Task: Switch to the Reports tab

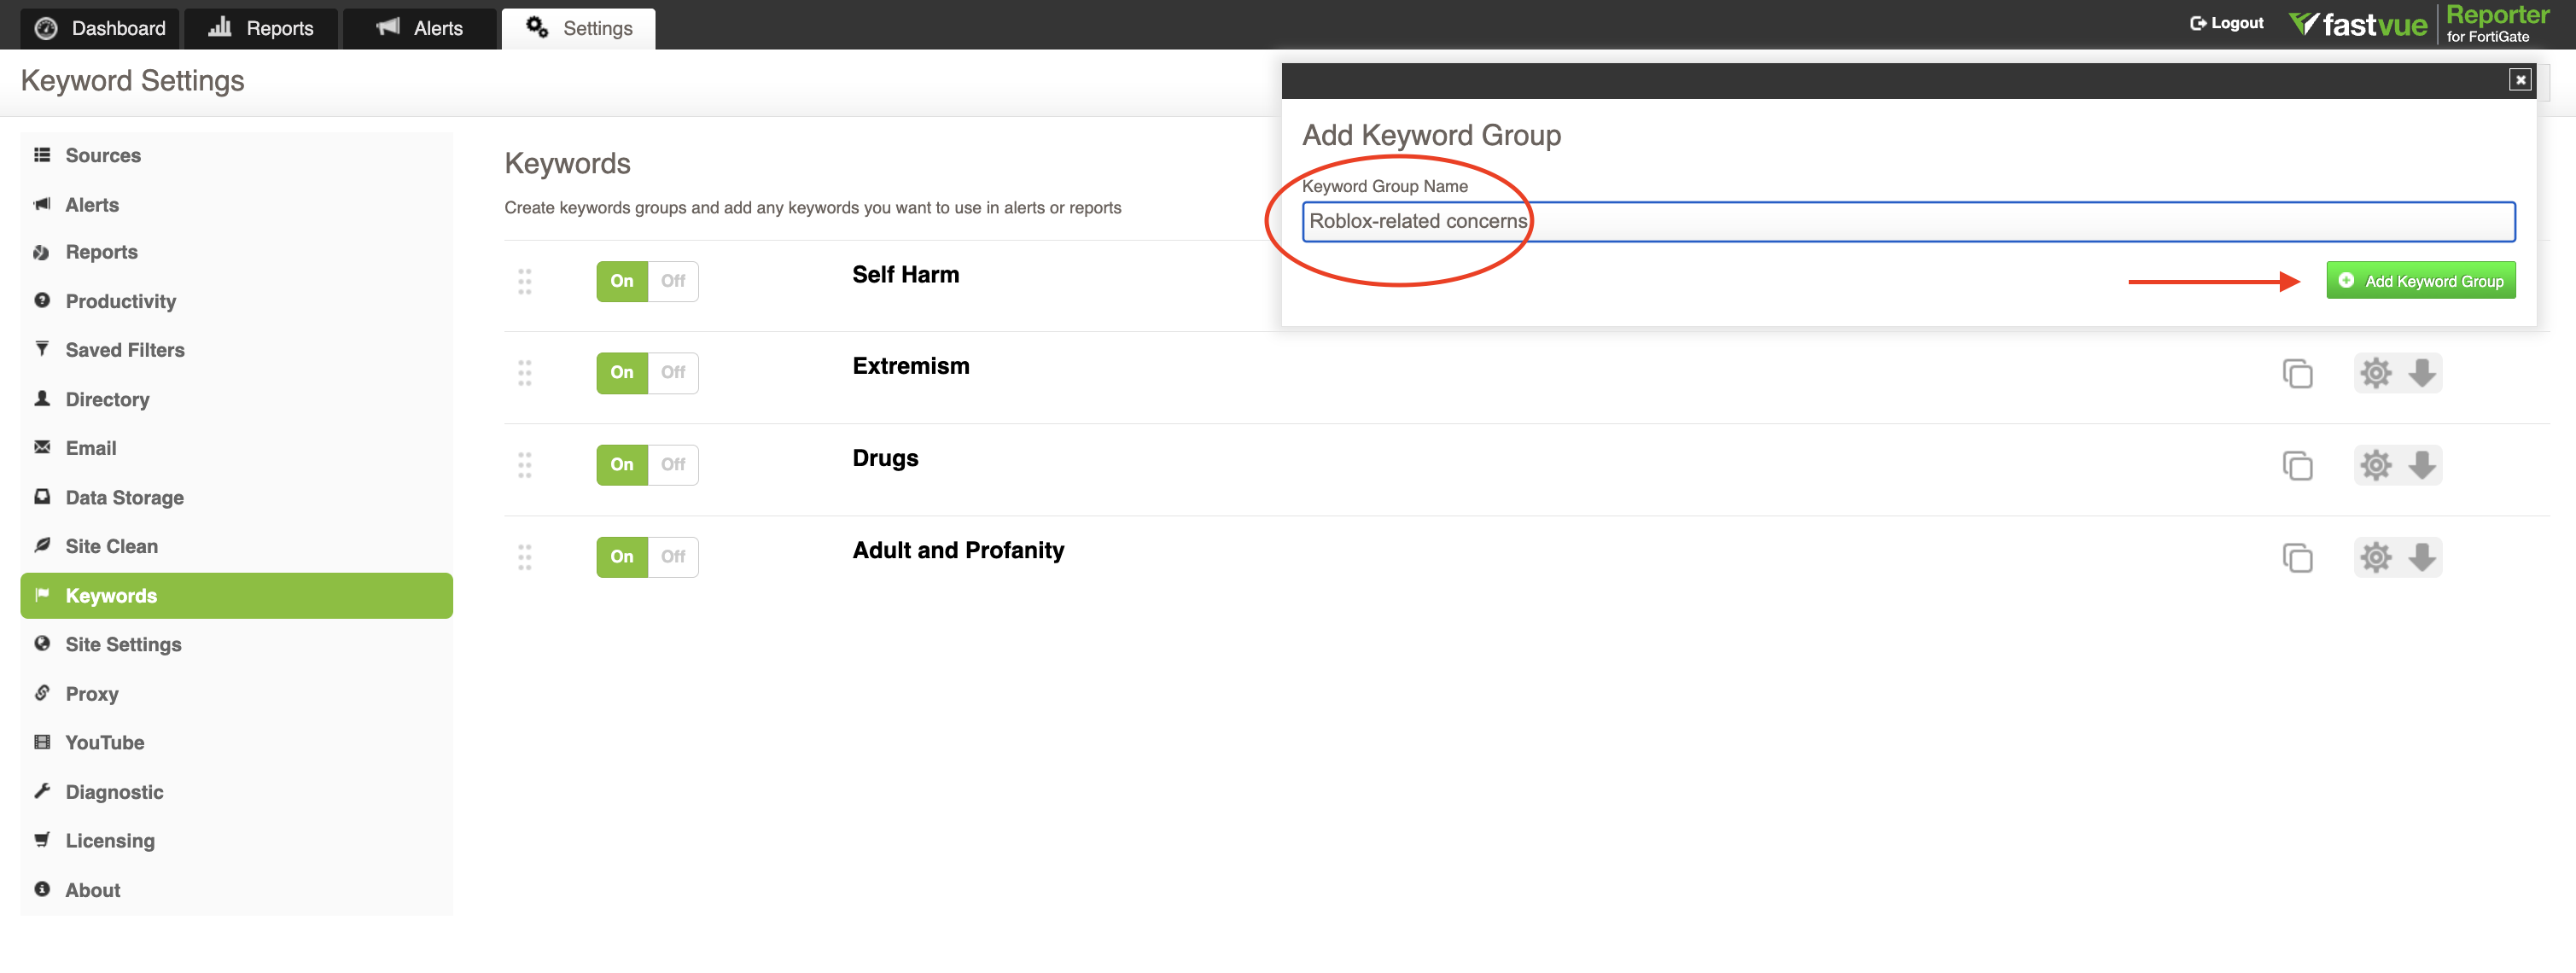Action: pyautogui.click(x=261, y=28)
